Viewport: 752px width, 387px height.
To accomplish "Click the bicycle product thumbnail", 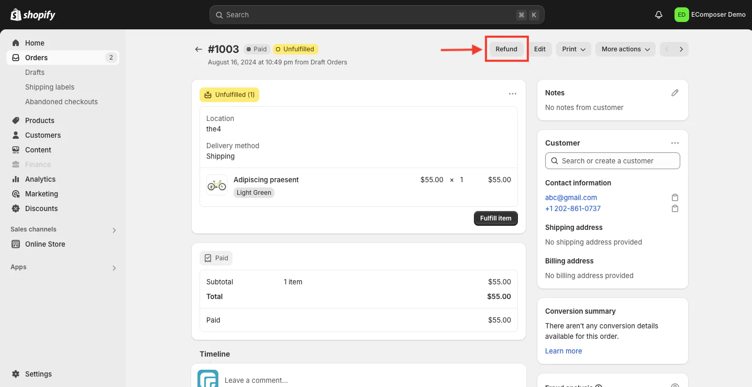I will click(217, 185).
